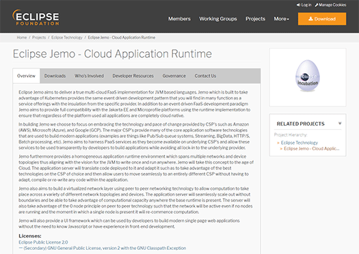Click the Log in icon link
The width and height of the screenshot is (359, 254).
(304, 5)
